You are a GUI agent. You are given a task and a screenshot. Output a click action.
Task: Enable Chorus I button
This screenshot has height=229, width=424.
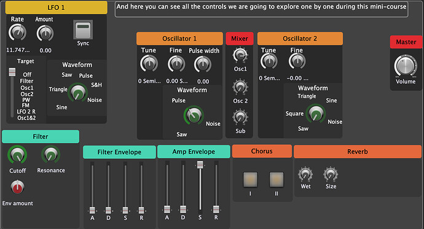[x=250, y=180]
